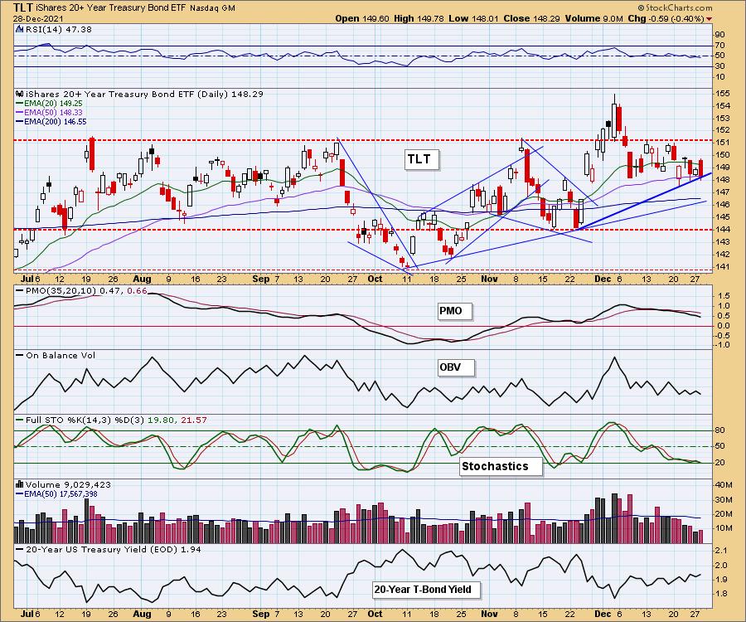Click the Open 149.60 value

[362, 18]
